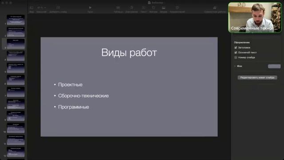Select slide 9 thumbnail in the navigator
The image size is (284, 160).
(16, 116)
